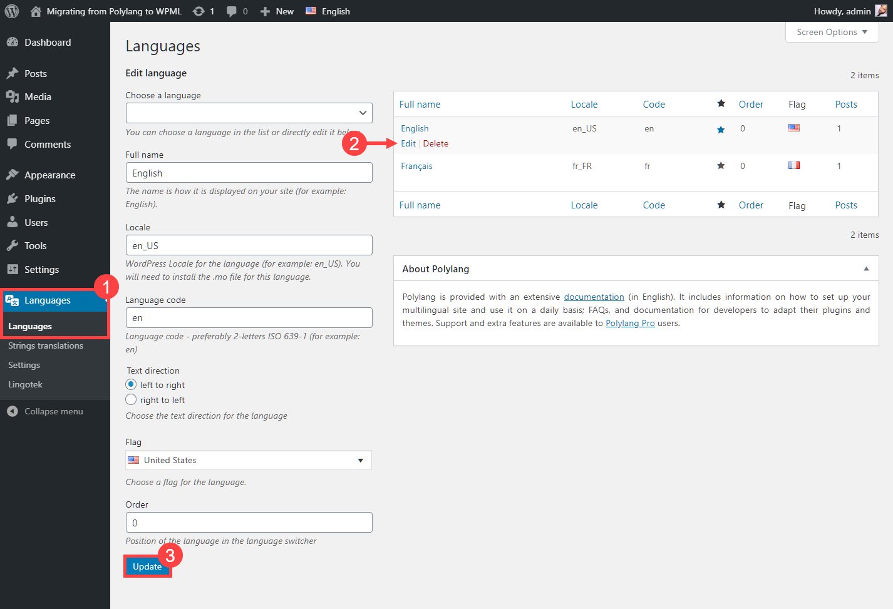Click the Locale input field
893x609 pixels.
pyautogui.click(x=249, y=245)
